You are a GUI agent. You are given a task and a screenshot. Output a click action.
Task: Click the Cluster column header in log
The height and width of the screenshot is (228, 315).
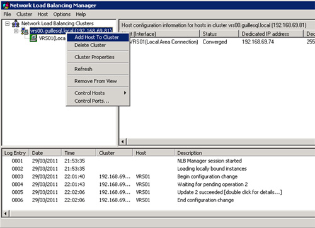click(115, 153)
